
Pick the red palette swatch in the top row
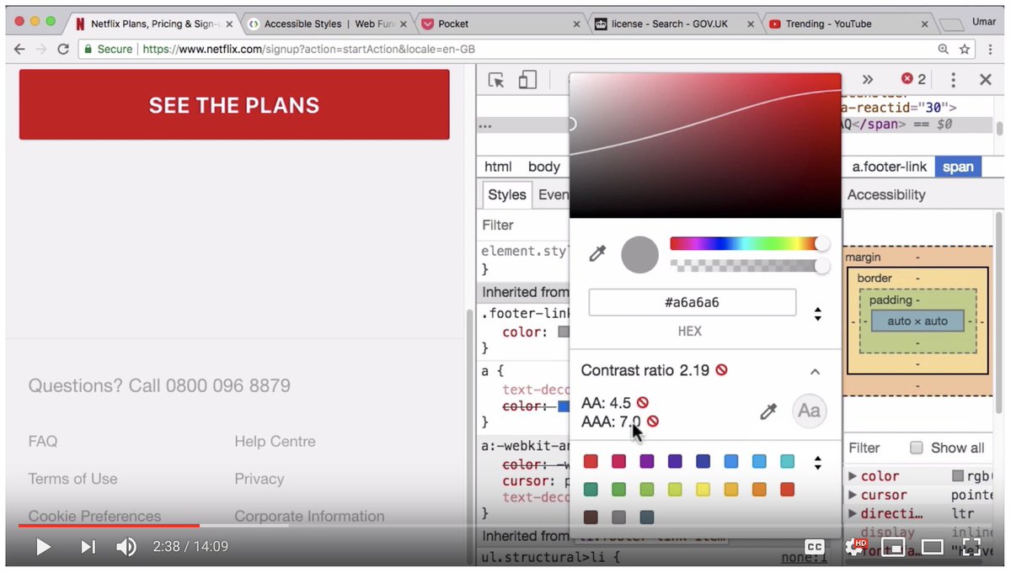(591, 461)
